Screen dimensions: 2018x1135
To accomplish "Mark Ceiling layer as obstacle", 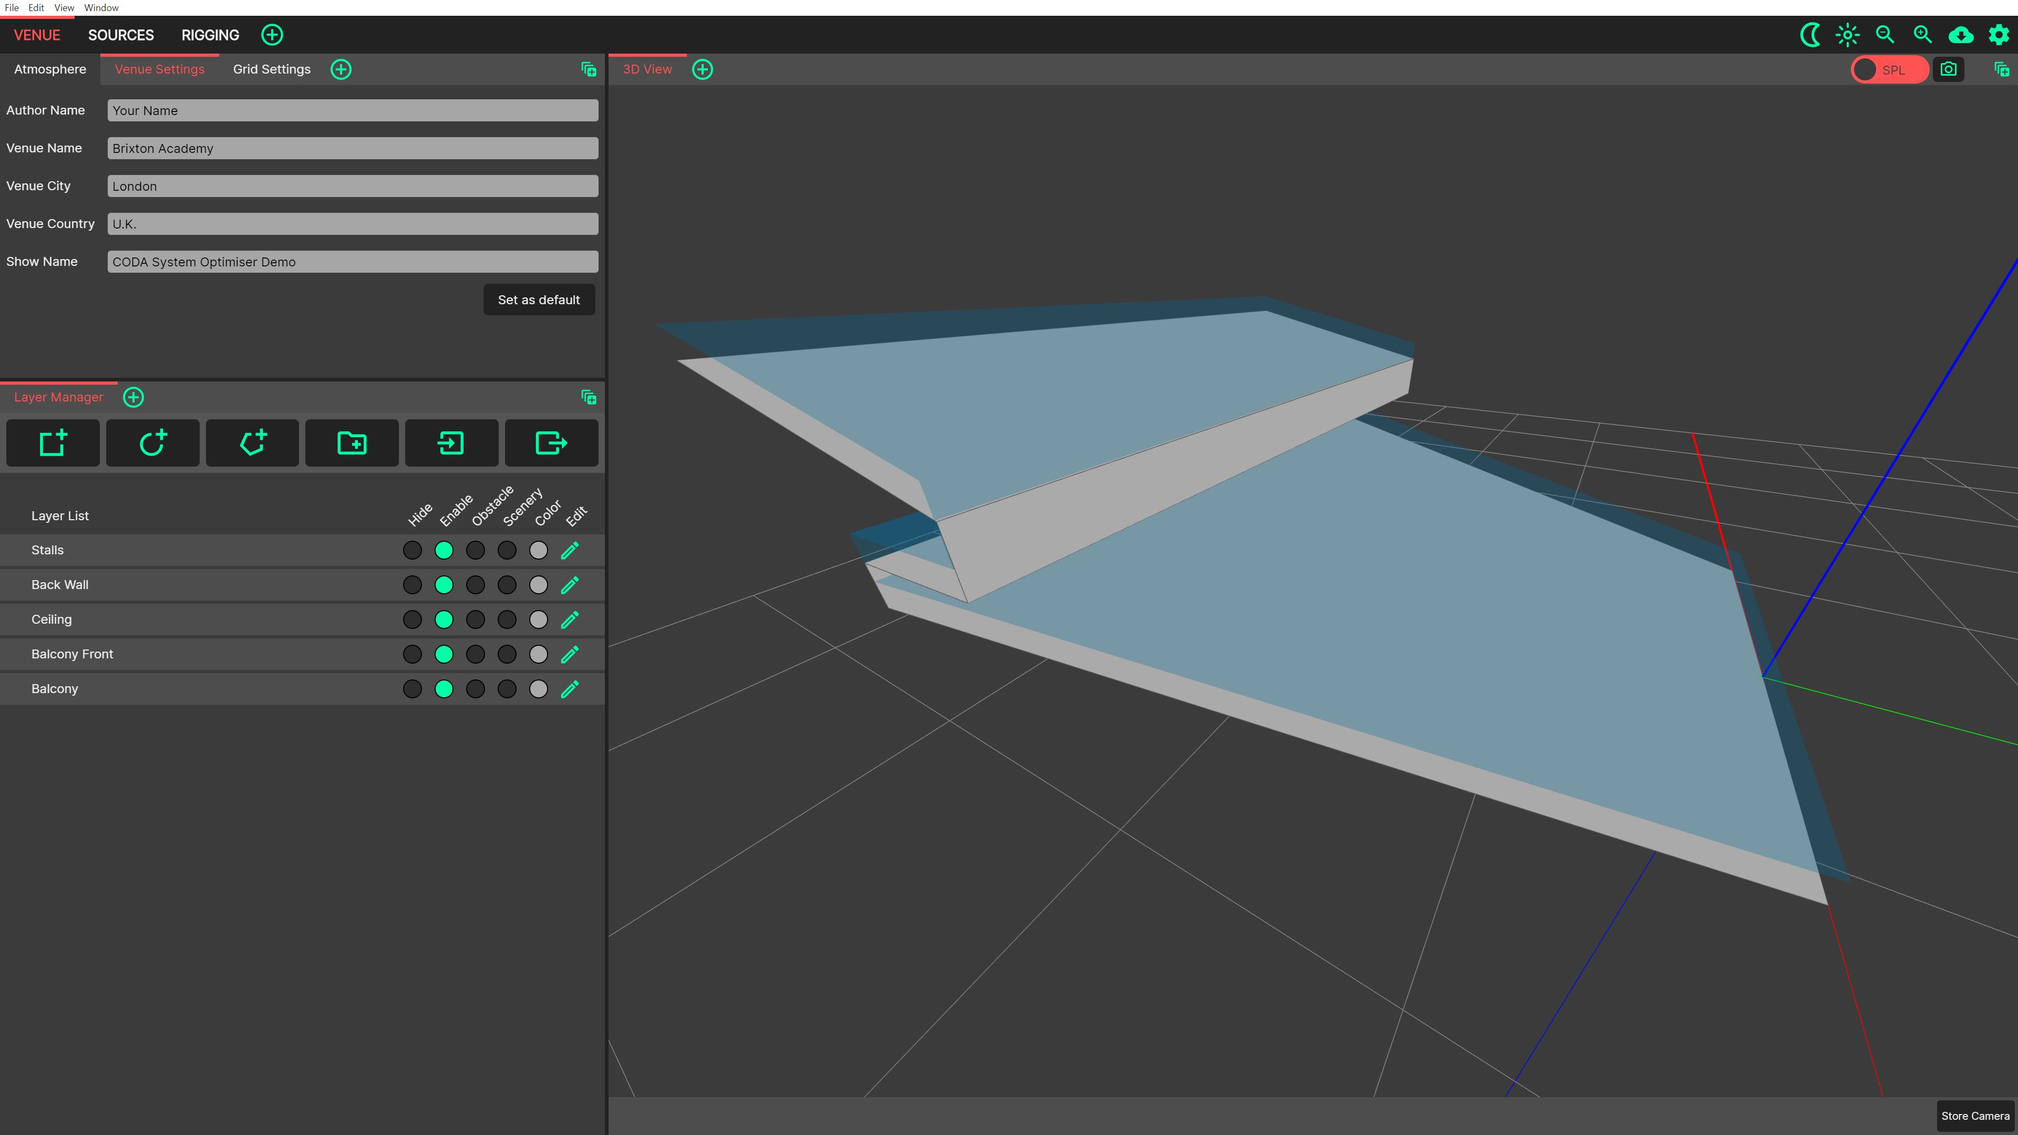I will [476, 620].
